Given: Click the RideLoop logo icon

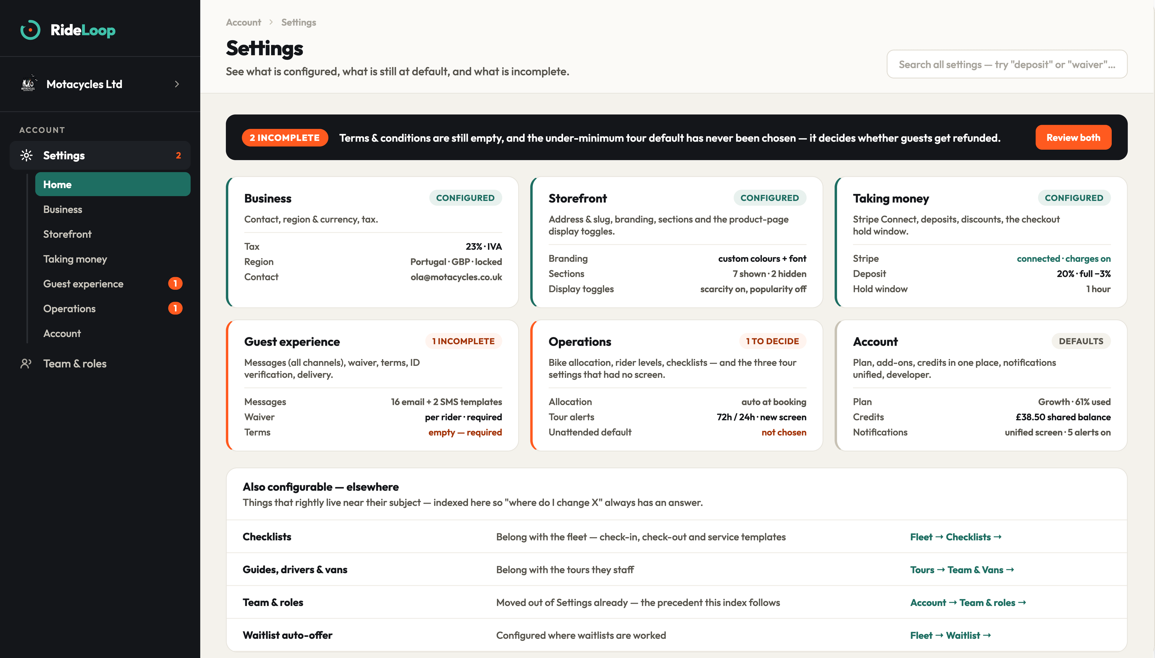Looking at the screenshot, I should 30,30.
